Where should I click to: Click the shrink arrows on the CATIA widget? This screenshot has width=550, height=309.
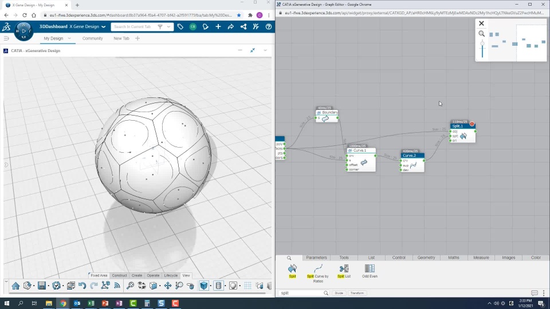(253, 50)
